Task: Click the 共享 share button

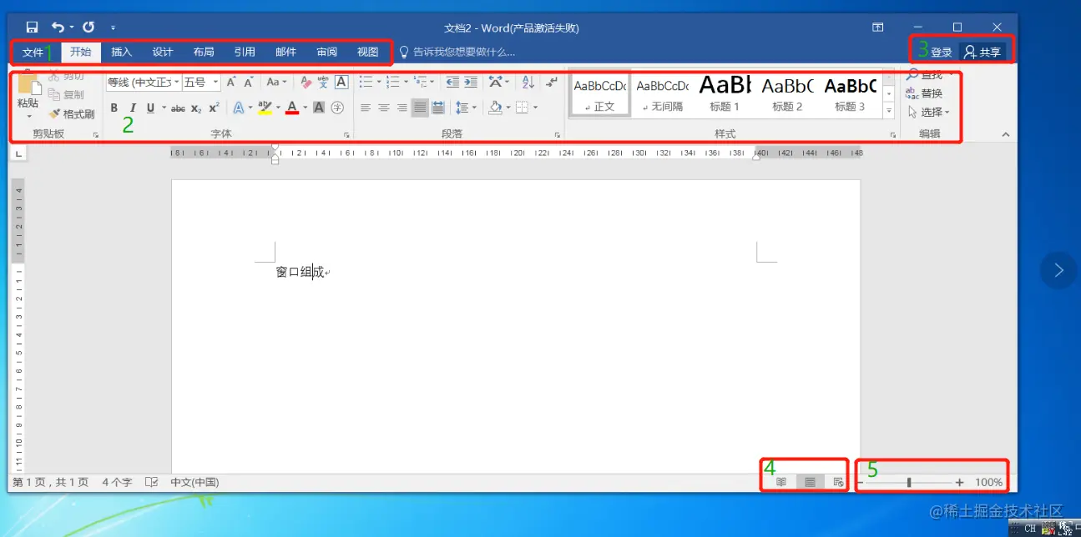Action: (982, 53)
